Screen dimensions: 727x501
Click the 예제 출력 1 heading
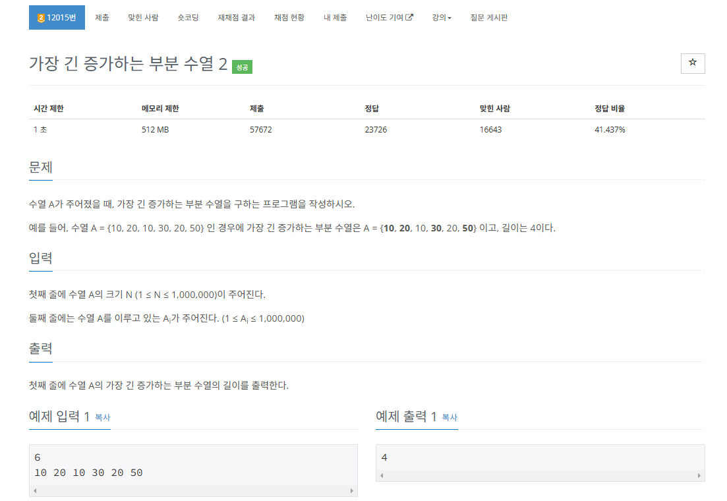click(406, 417)
